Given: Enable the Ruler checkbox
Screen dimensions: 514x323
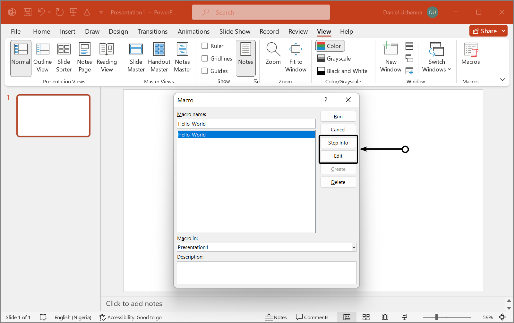Looking at the screenshot, I should pos(205,46).
